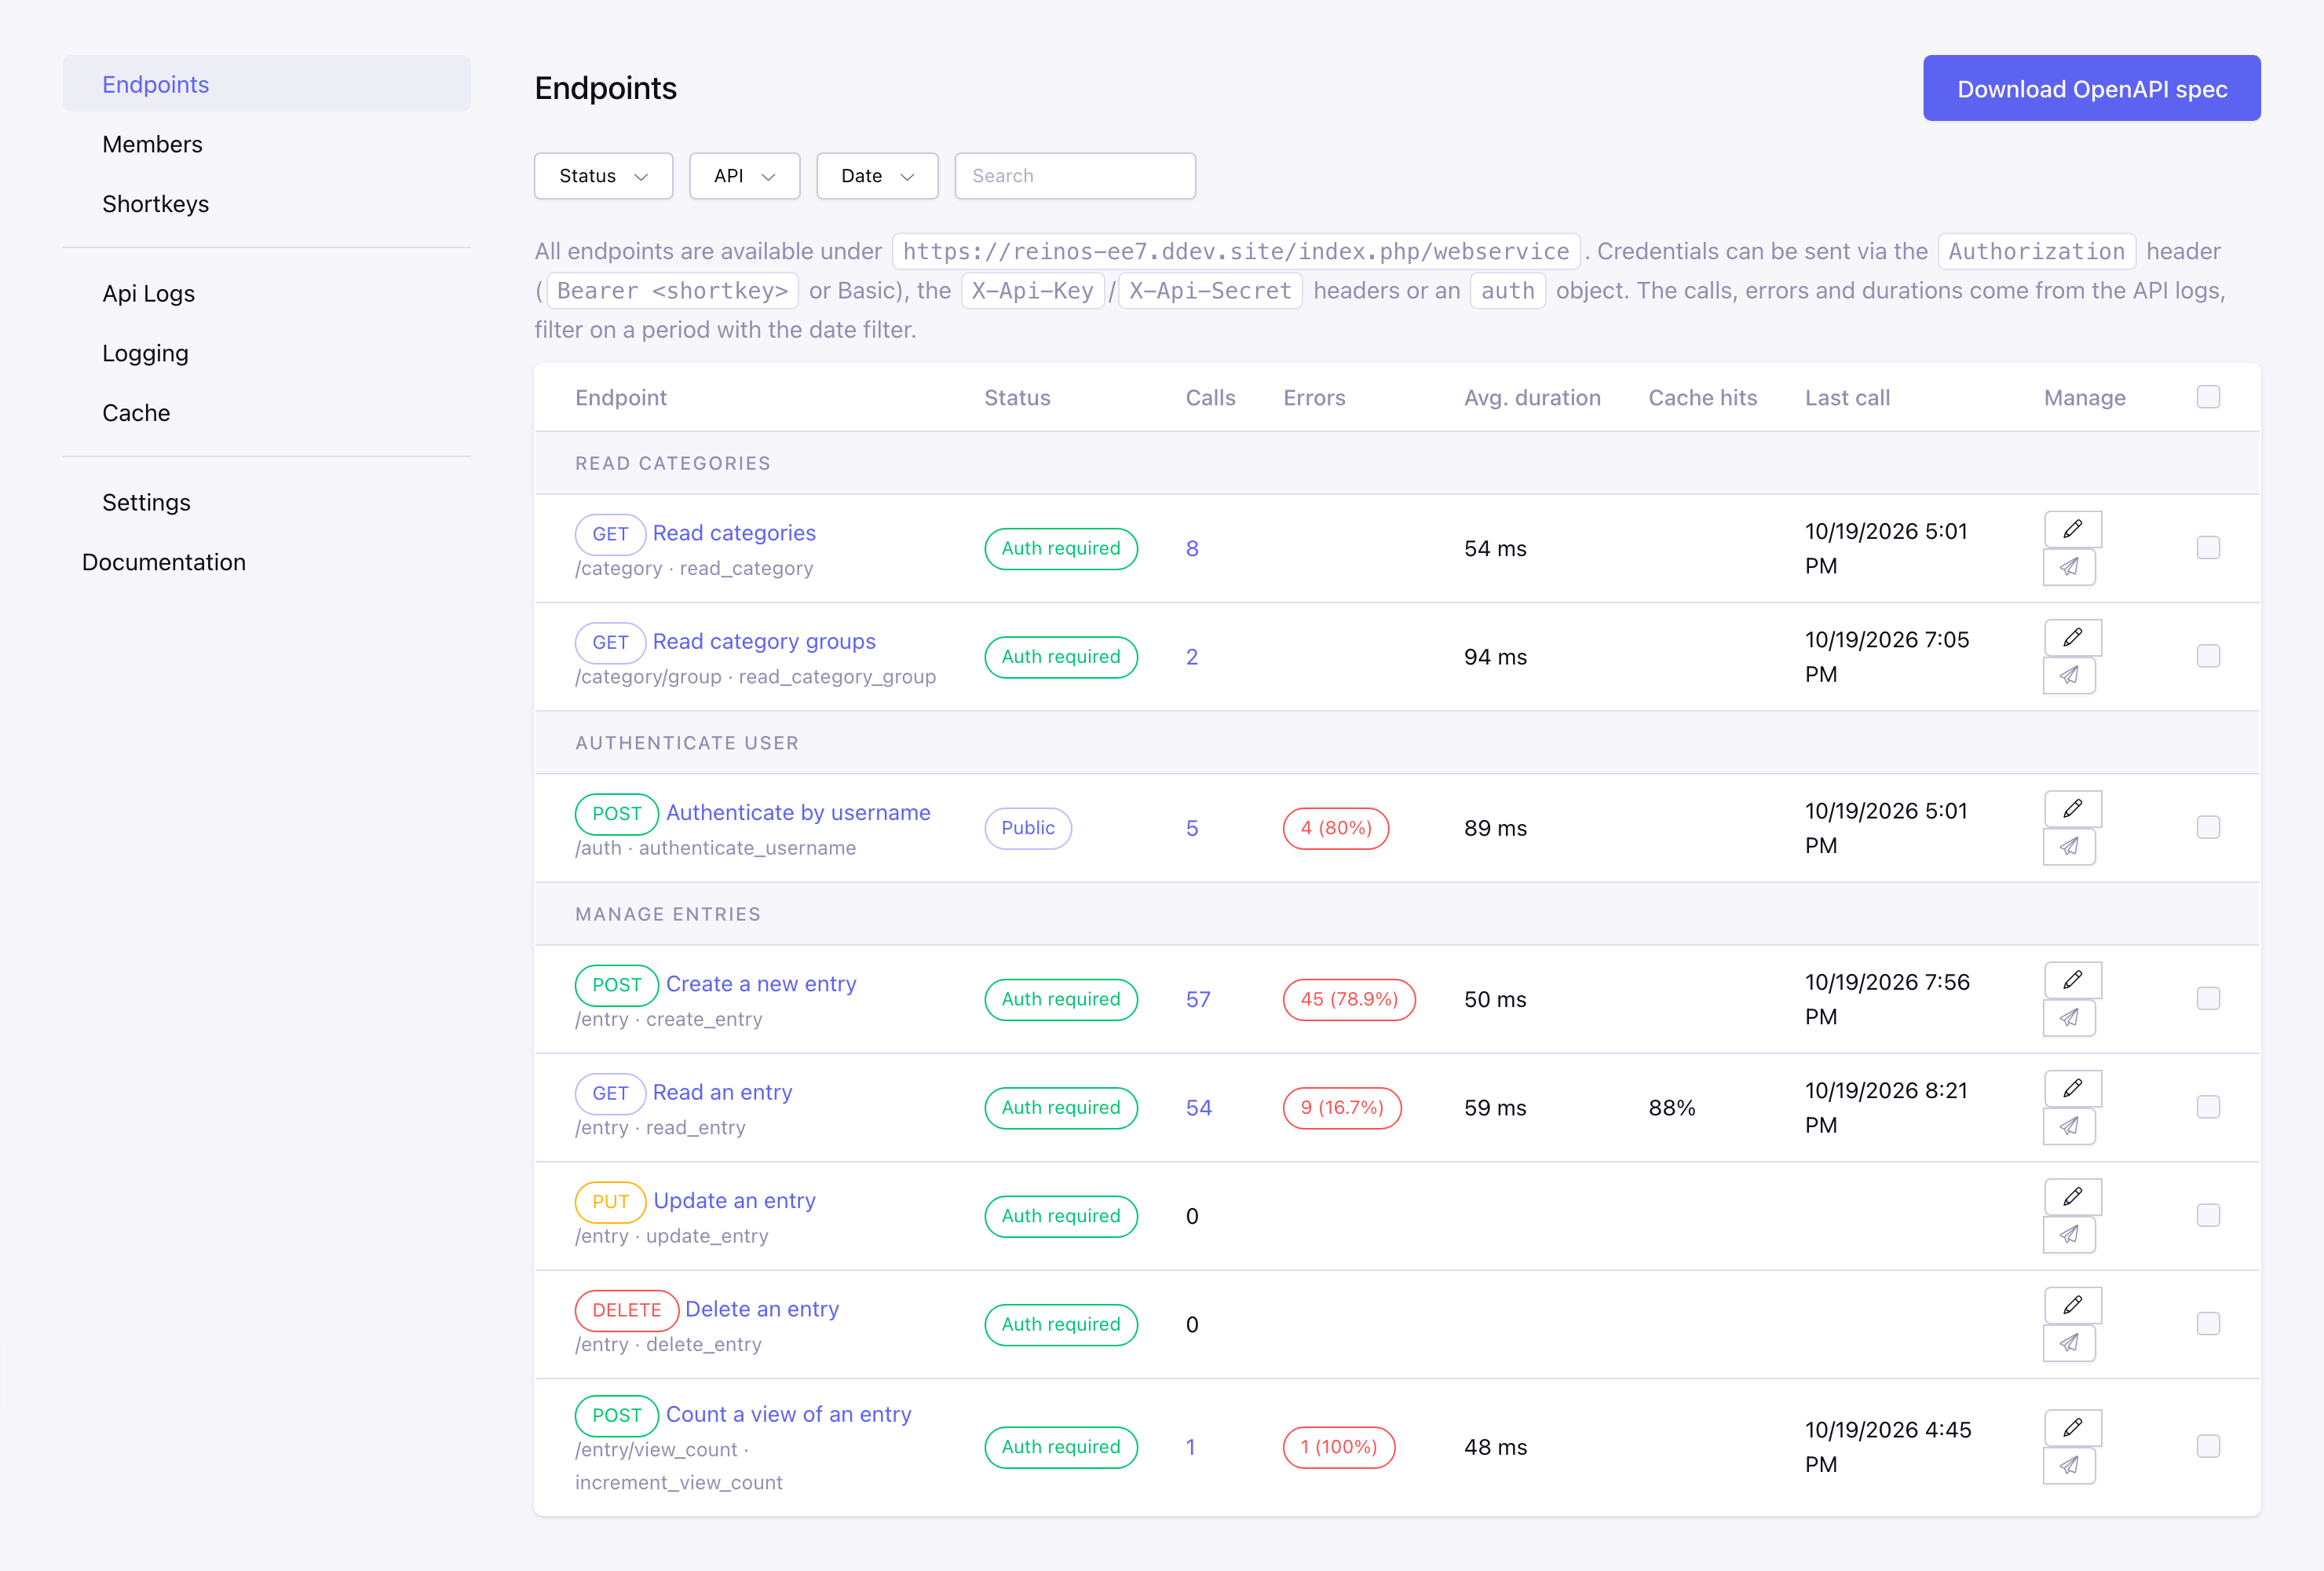Open Authenticate by username link
2324x1571 pixels.
(798, 812)
